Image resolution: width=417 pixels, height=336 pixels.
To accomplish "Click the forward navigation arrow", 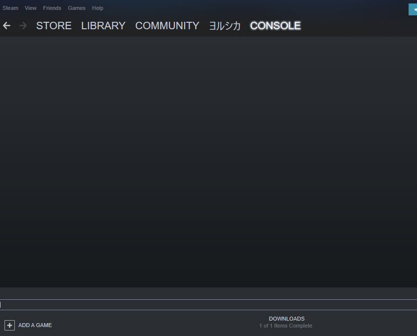I will tap(22, 25).
